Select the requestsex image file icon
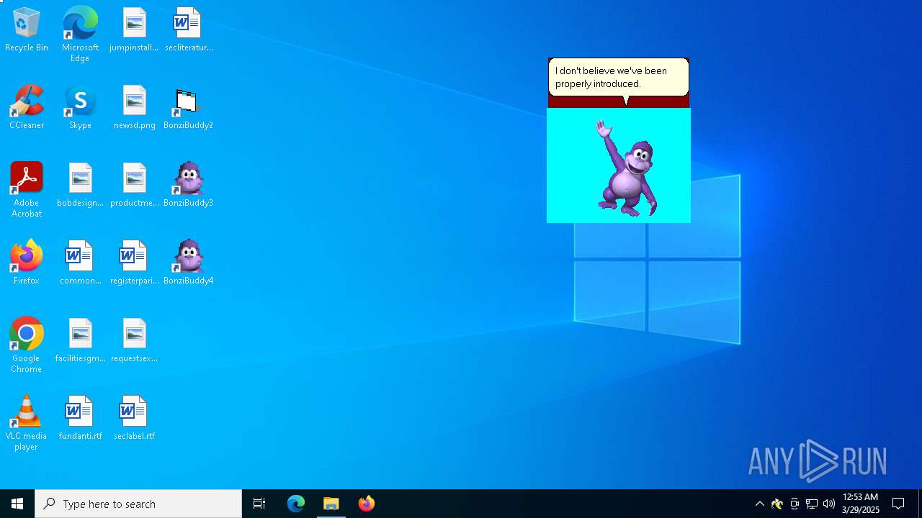 tap(134, 340)
